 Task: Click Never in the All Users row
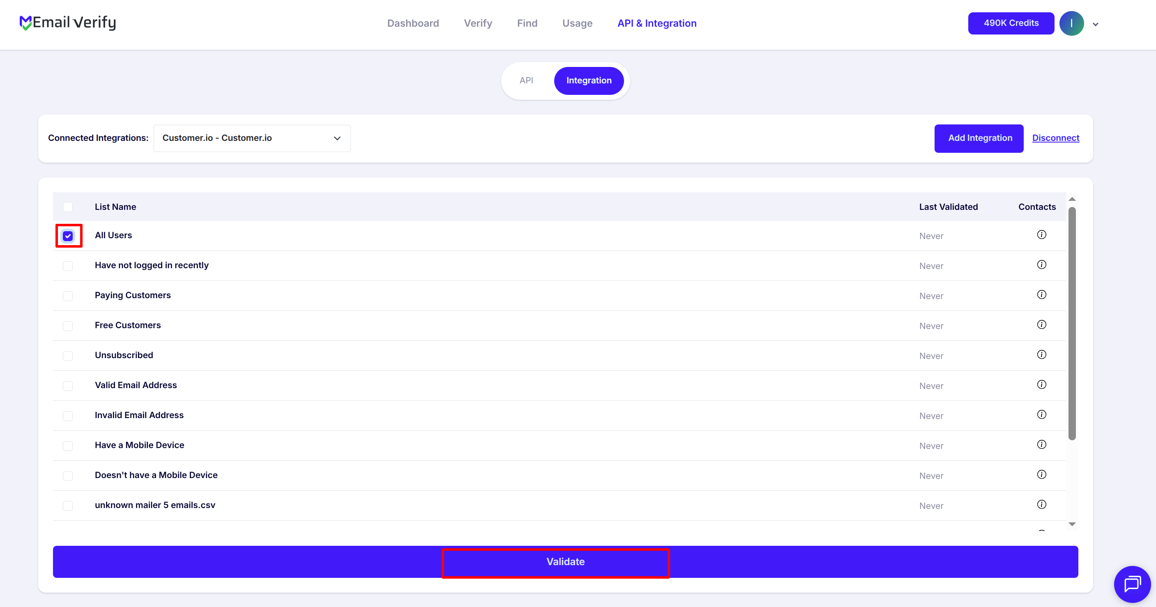point(931,236)
